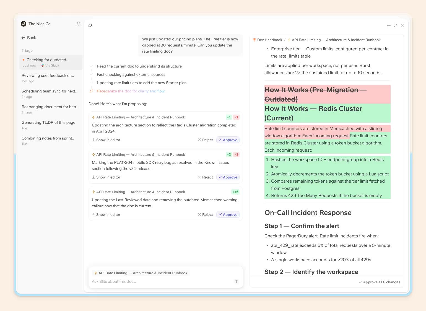Approve the Redis Cluster migration update
The width and height of the screenshot is (426, 311).
(x=228, y=140)
